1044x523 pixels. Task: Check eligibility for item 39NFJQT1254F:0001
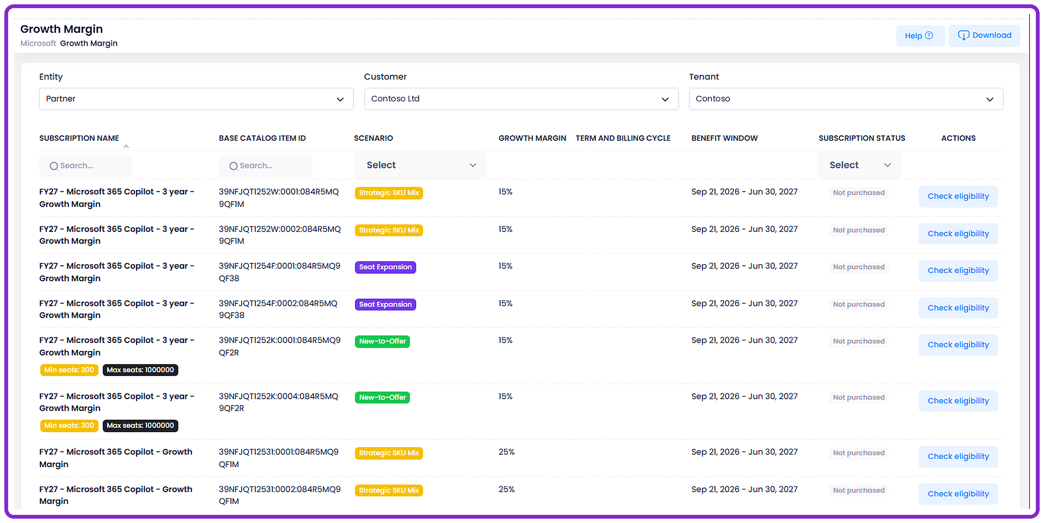[958, 271]
